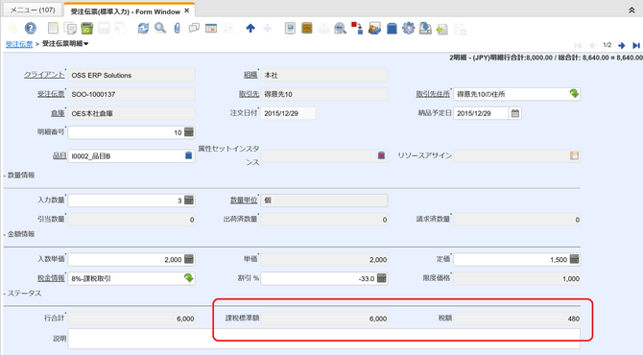This screenshot has width=643, height=355.
Task: Click the 1/2 record counter
Action: [x=607, y=45]
